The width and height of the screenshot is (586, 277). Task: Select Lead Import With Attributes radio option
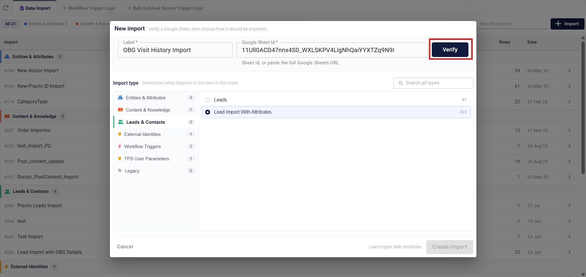[208, 112]
